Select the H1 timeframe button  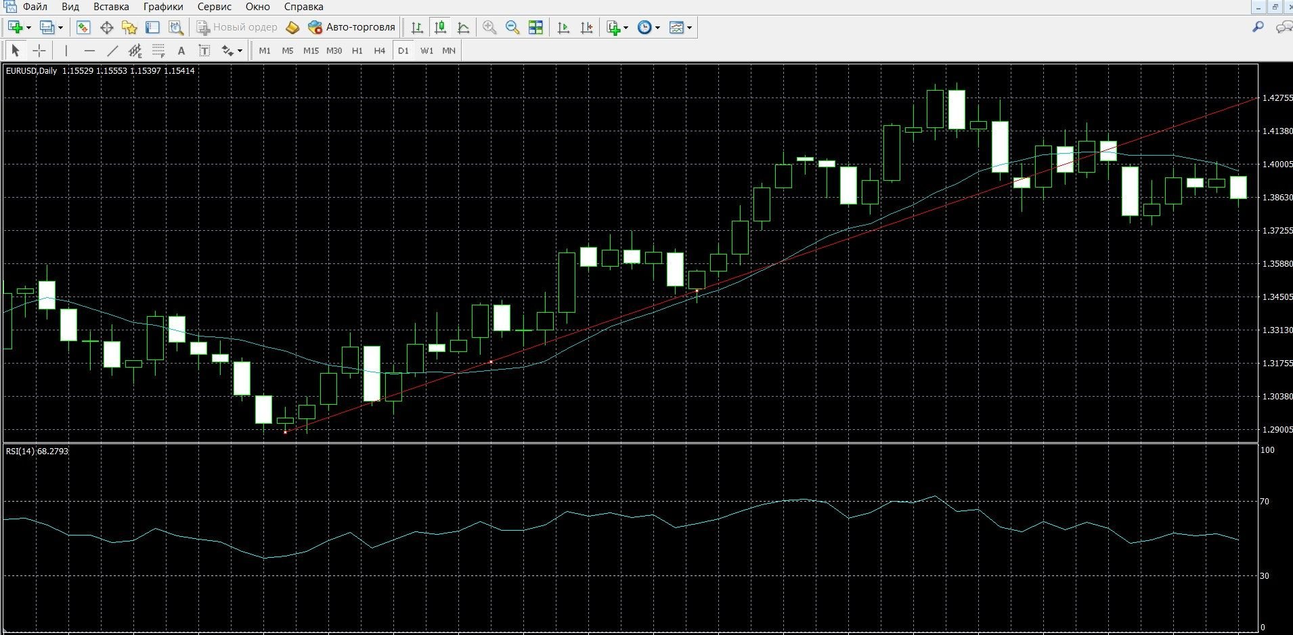357,51
